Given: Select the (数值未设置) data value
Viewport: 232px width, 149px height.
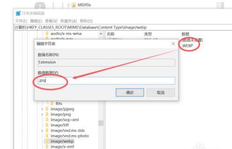Looking at the screenshot, I should [x=192, y=40].
